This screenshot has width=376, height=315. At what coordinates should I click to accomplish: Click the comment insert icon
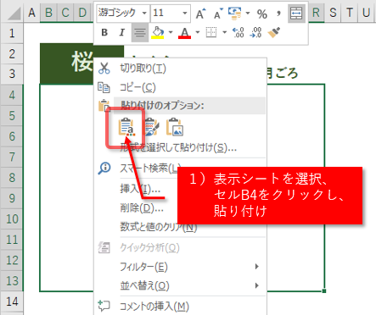[104, 306]
